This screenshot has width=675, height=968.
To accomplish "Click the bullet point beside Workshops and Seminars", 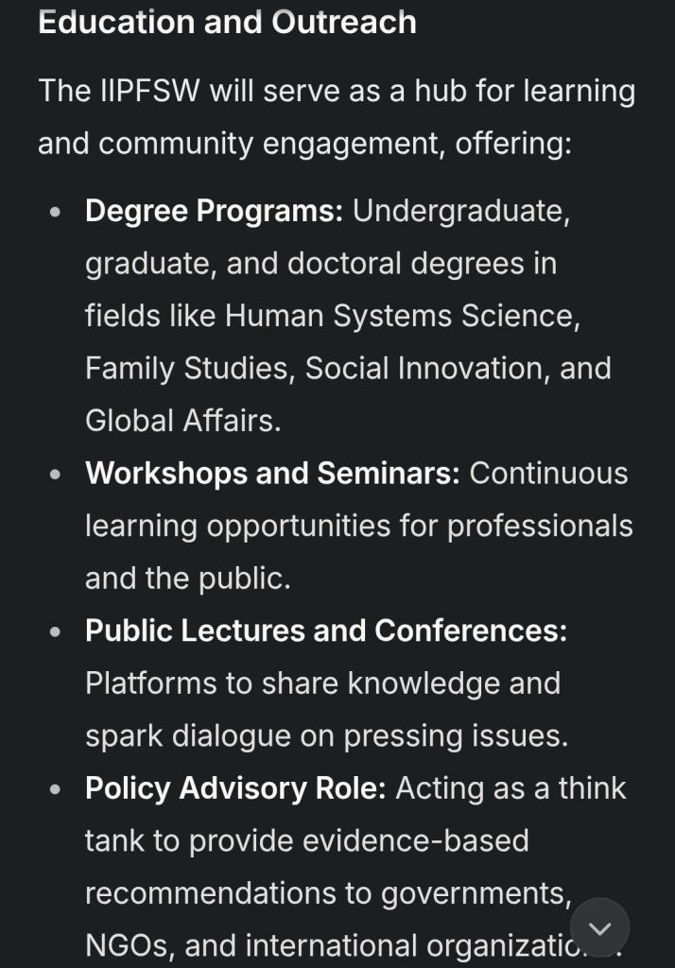I will [57, 474].
